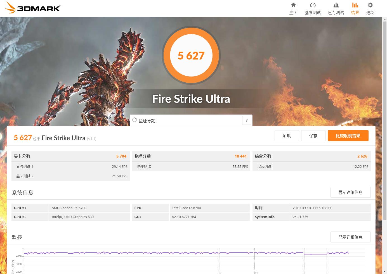Show 显示详细信息 for 监控 section
The width and height of the screenshot is (387, 274).
click(350, 237)
